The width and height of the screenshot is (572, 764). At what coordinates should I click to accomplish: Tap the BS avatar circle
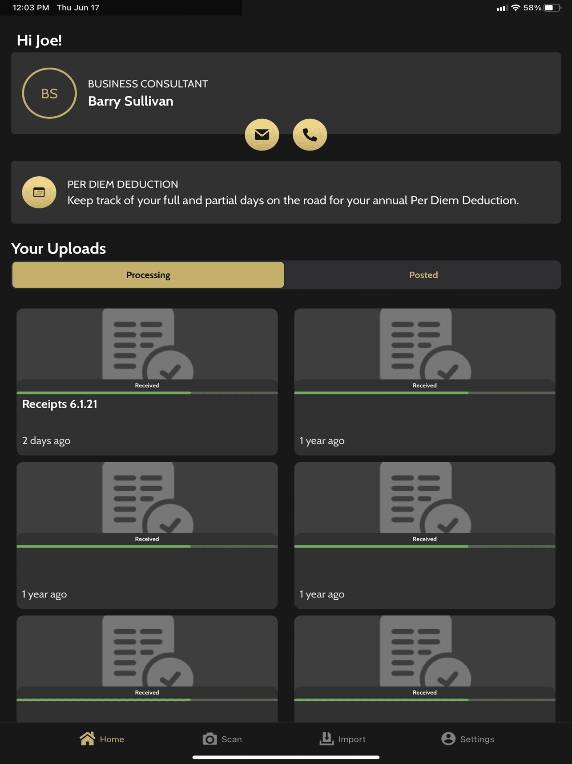[x=49, y=93]
